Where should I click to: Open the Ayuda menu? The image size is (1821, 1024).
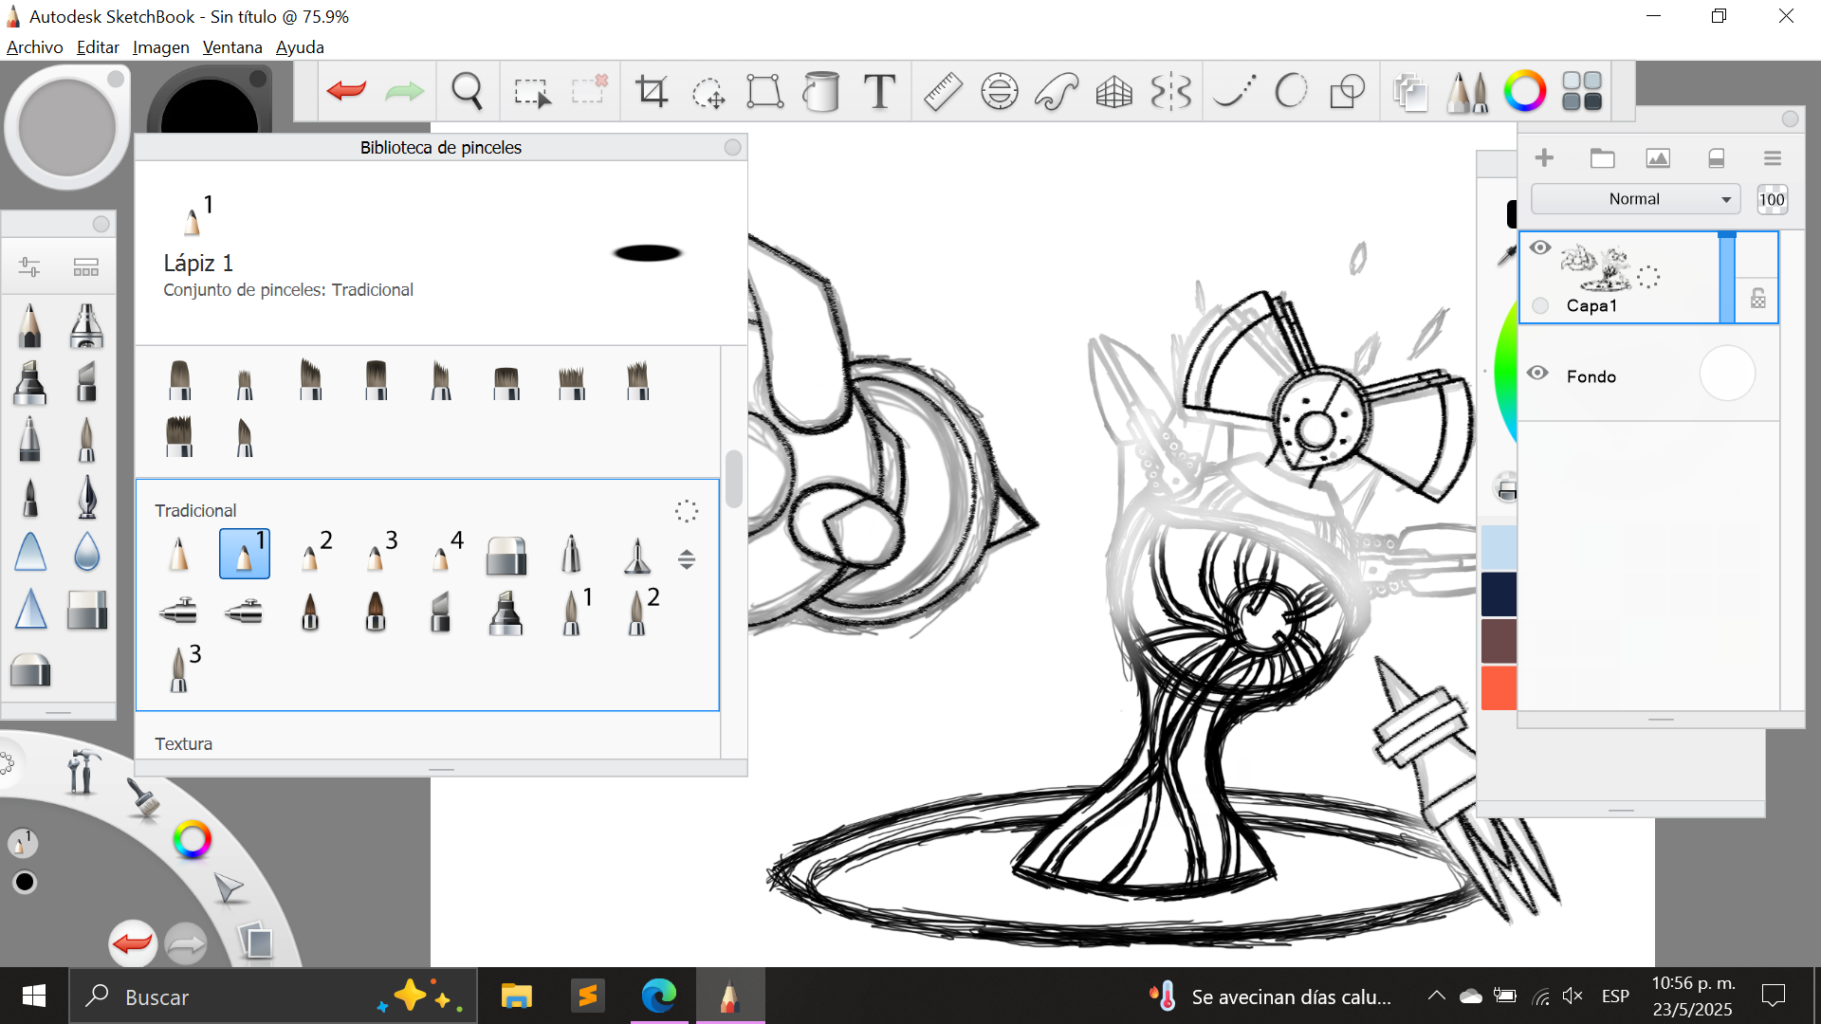click(300, 47)
